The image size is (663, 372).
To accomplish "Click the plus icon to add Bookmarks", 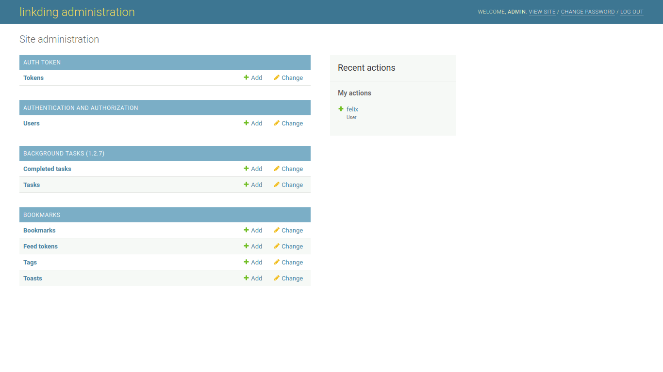I will click(246, 230).
